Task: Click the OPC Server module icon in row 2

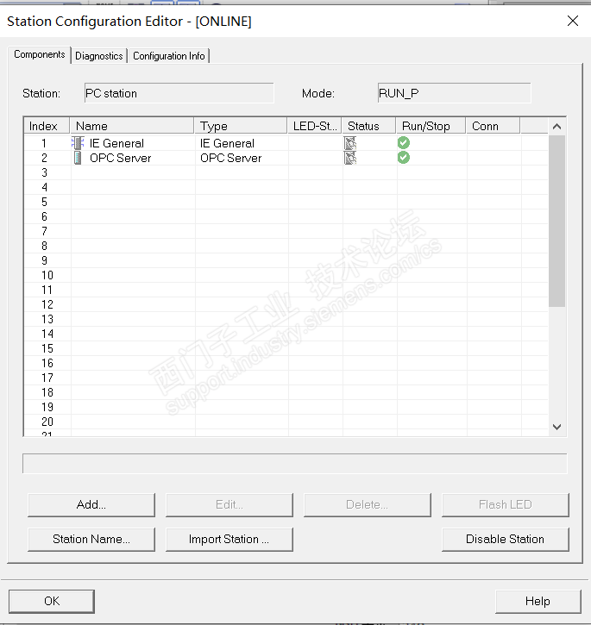Action: coord(78,158)
